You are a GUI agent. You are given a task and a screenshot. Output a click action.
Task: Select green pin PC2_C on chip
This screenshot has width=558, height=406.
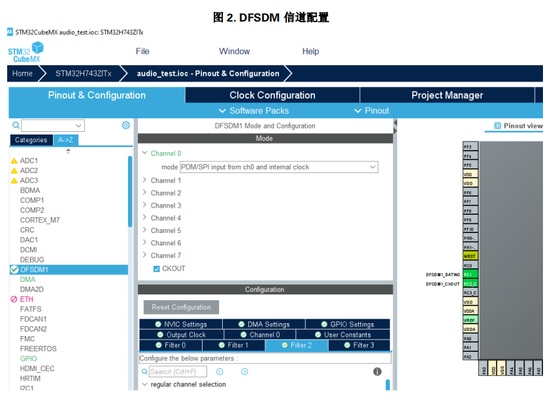coord(470,284)
